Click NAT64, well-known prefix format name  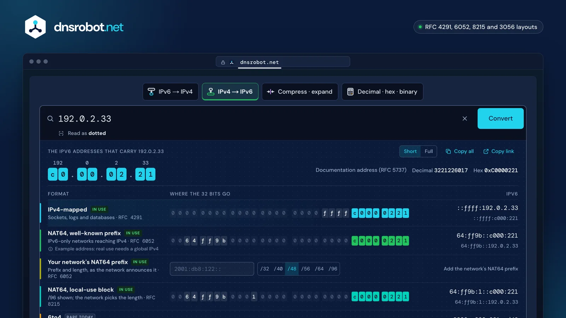84,233
